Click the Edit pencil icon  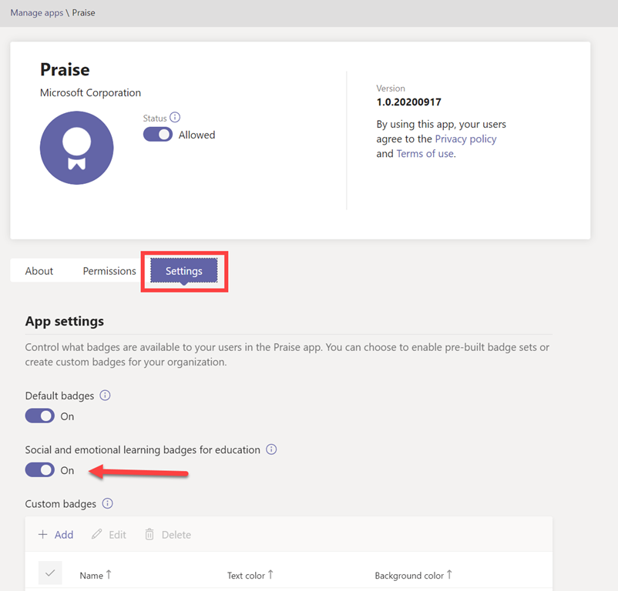coord(97,535)
